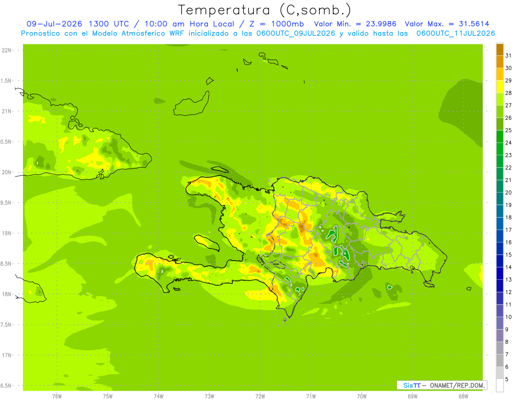520x402 pixels.
Task: Click the longitude label "71W"
Action: (x=311, y=396)
